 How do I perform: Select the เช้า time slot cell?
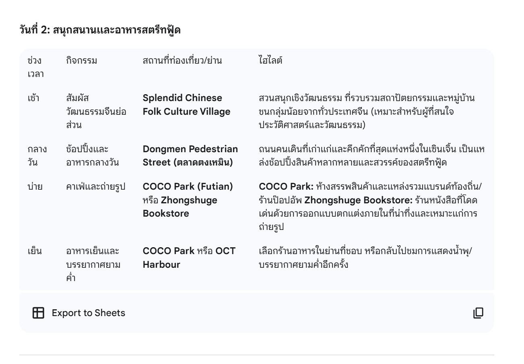click(x=34, y=99)
